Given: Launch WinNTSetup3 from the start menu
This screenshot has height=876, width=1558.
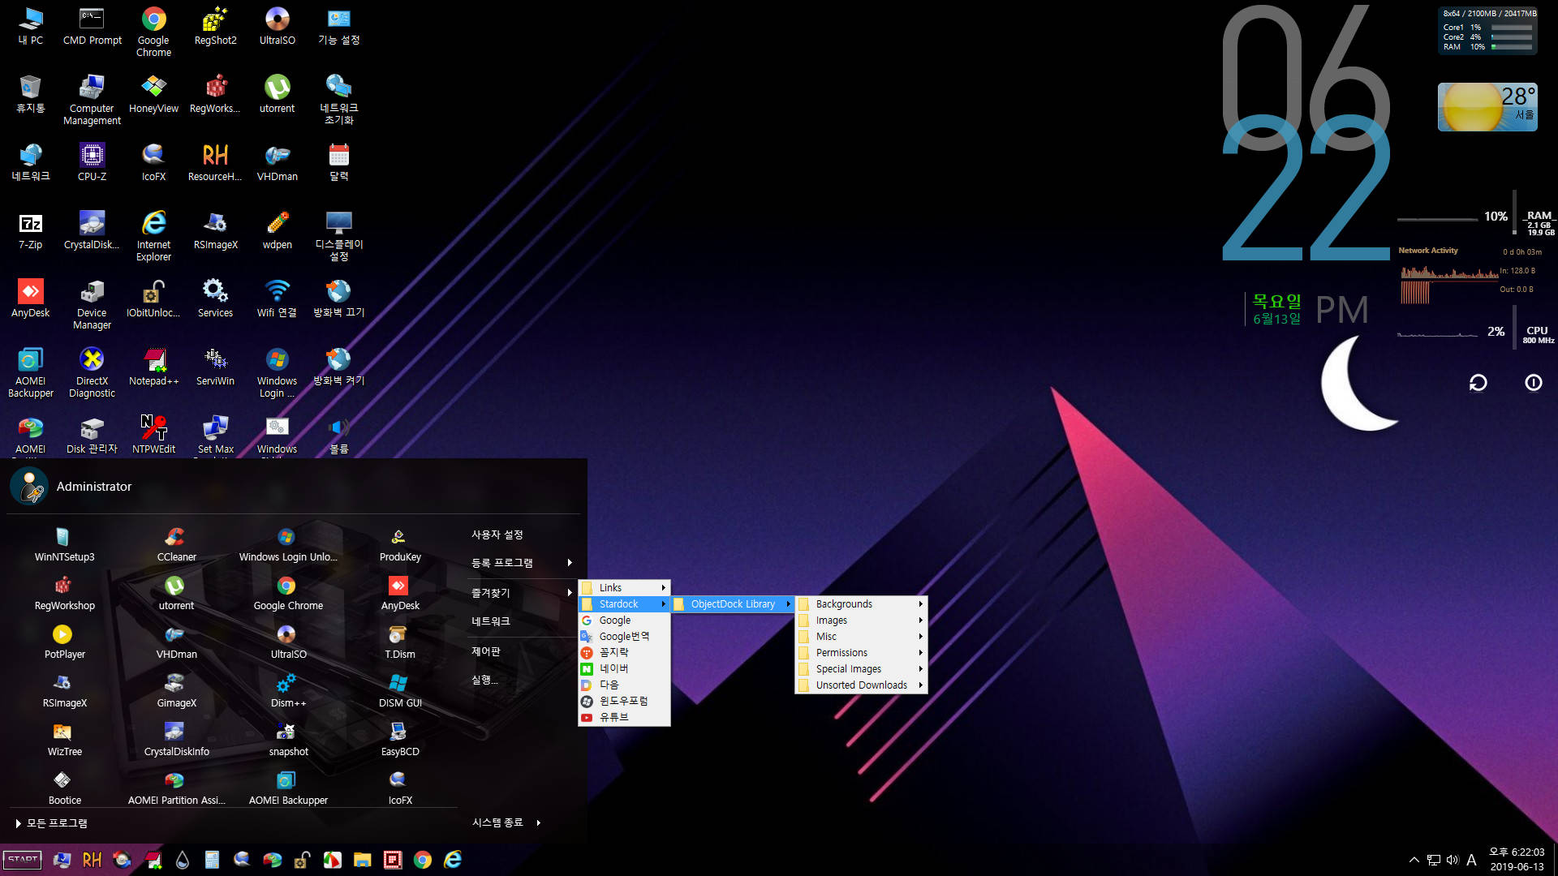Looking at the screenshot, I should pos(64,544).
